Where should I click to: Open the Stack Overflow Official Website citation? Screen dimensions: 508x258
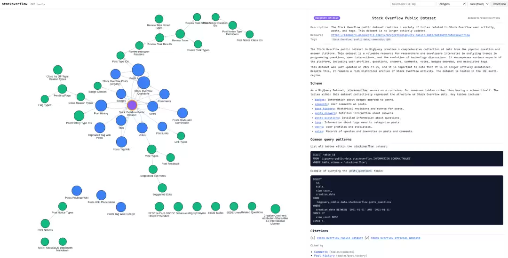(395, 238)
